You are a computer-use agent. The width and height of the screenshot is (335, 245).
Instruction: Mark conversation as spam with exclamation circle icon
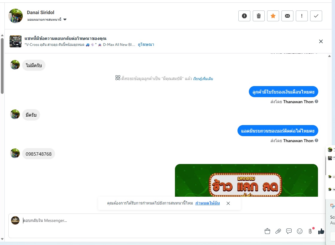(x=244, y=16)
